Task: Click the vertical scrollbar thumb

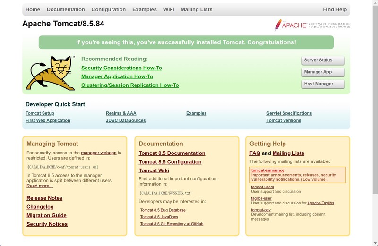Action: pos(375,100)
